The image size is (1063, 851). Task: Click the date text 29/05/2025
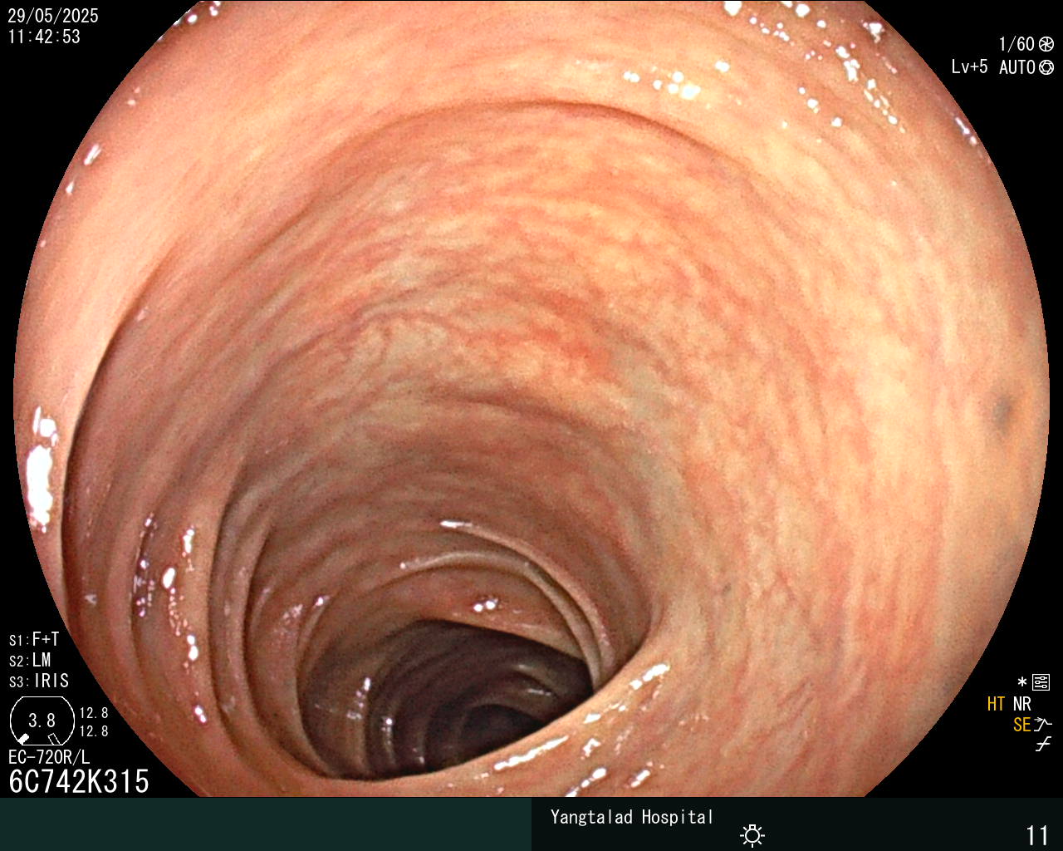coord(53,16)
